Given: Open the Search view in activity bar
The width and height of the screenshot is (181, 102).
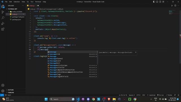Looking at the screenshot, I should point(3,18).
